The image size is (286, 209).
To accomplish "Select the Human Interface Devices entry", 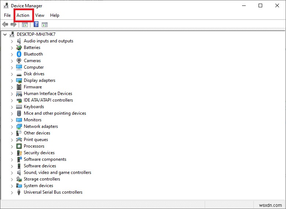I will [x=48, y=94].
